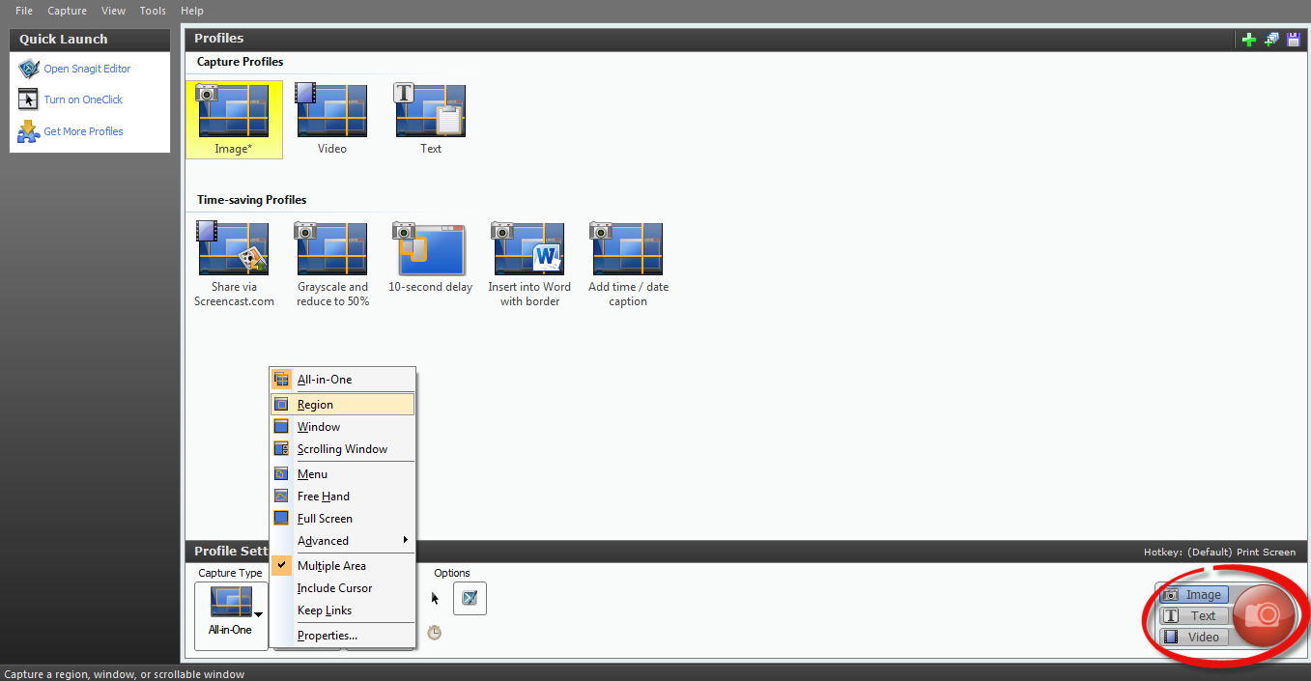Click the Options preview-in-editor icon
This screenshot has width=1311, height=681.
pos(470,598)
